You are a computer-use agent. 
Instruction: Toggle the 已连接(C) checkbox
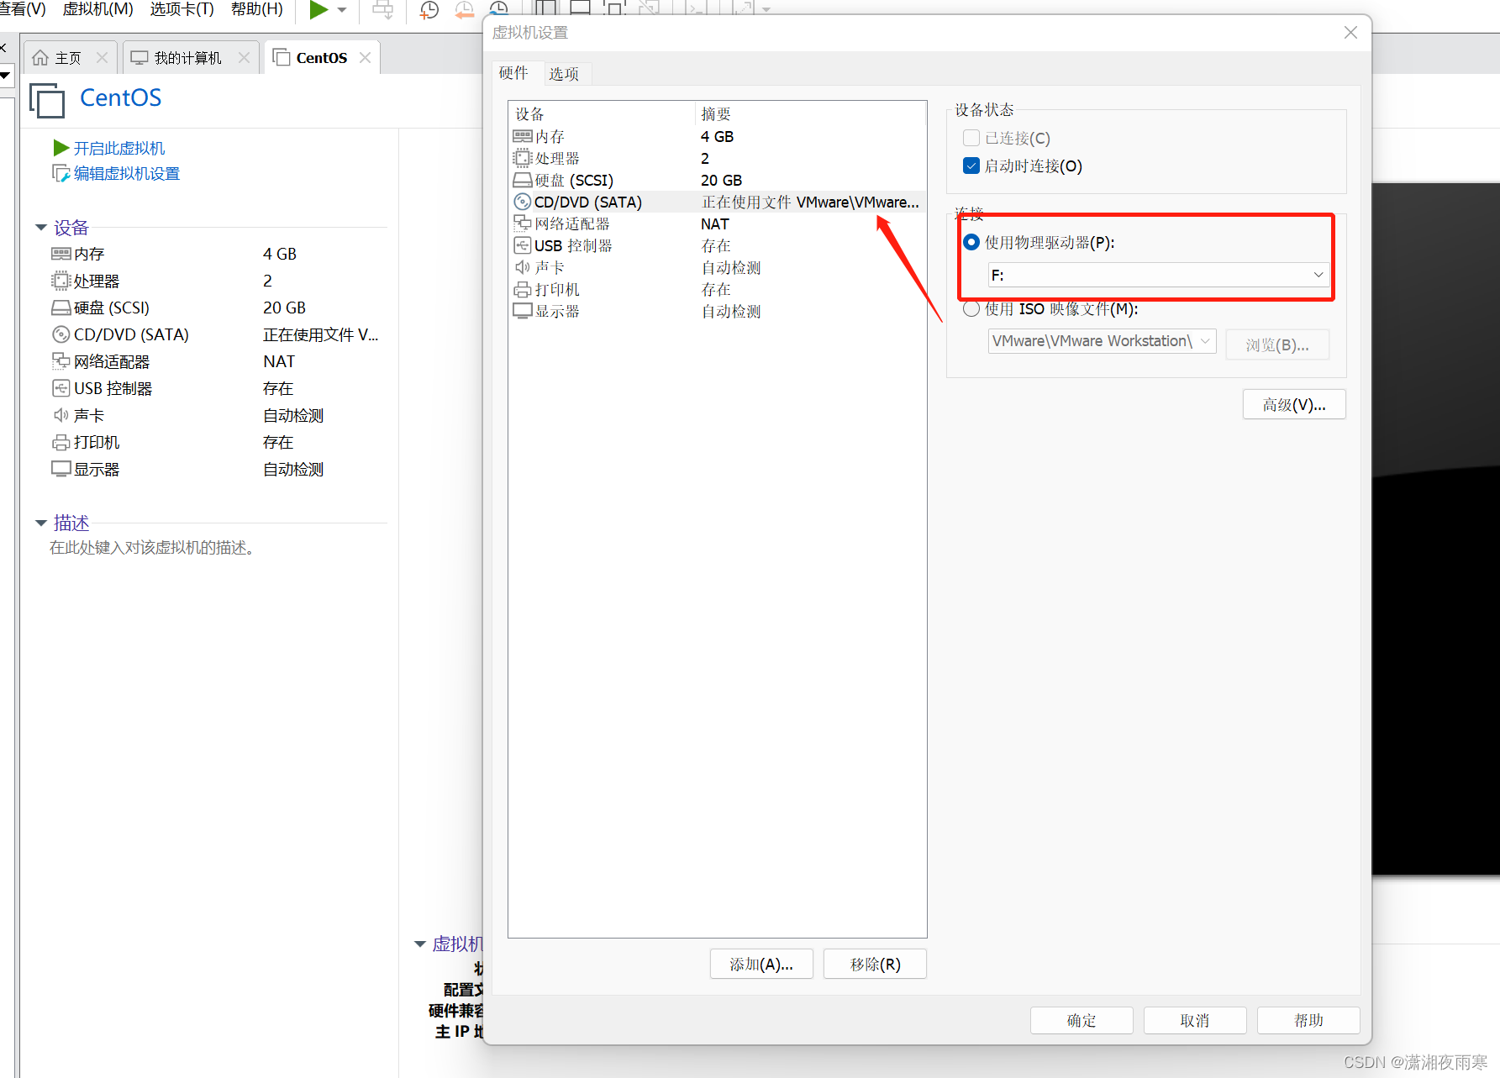(x=971, y=138)
